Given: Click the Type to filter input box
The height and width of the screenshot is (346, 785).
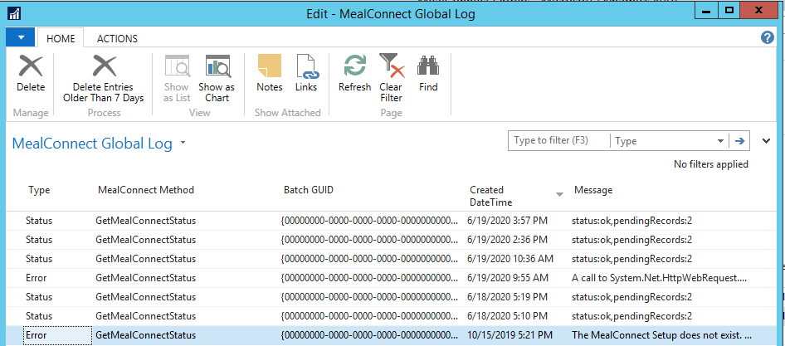Looking at the screenshot, I should pyautogui.click(x=558, y=141).
